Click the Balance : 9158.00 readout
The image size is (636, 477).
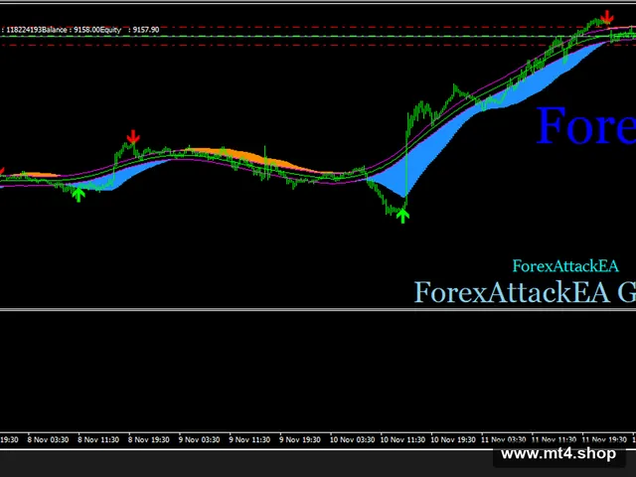tap(71, 30)
